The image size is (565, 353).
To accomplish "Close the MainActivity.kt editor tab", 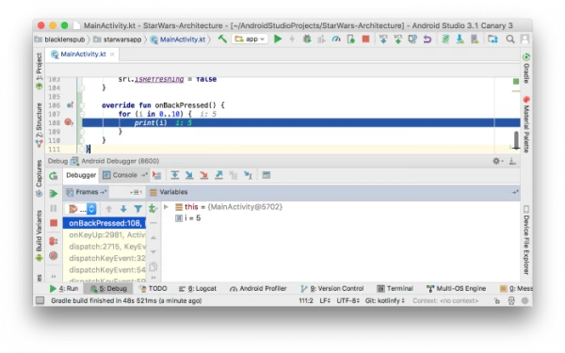I will click(112, 55).
